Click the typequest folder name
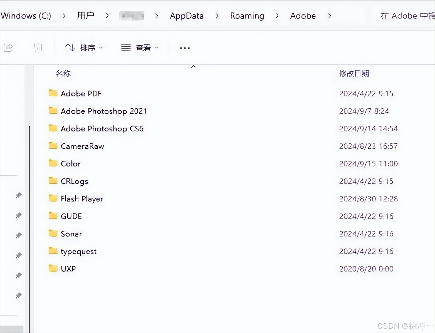 click(x=79, y=252)
